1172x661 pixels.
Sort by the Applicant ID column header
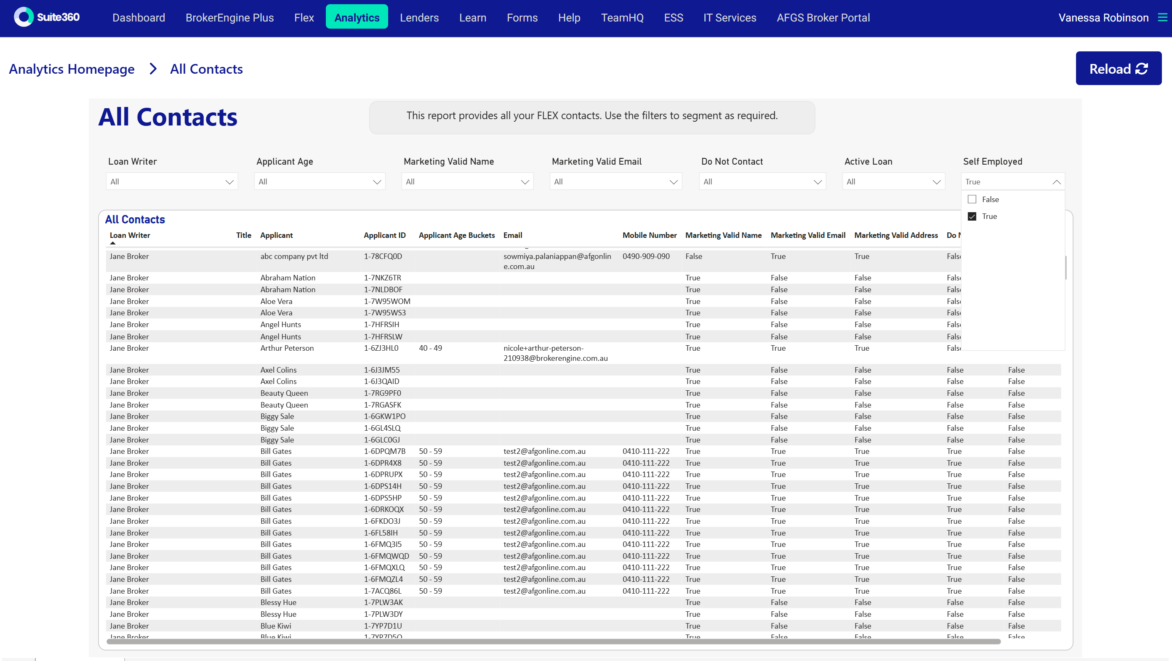click(384, 235)
